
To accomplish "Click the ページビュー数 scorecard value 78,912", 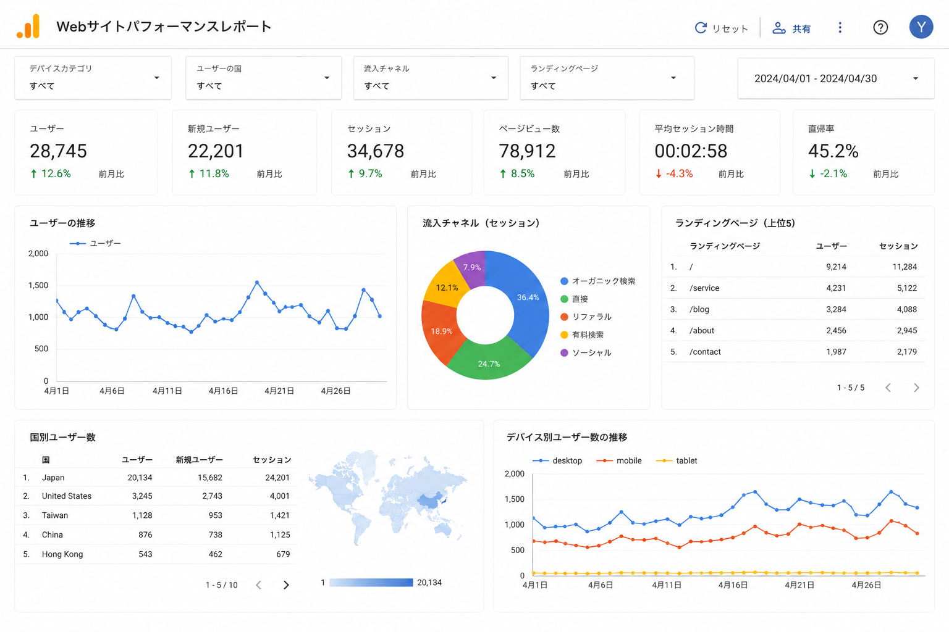I will pyautogui.click(x=528, y=151).
